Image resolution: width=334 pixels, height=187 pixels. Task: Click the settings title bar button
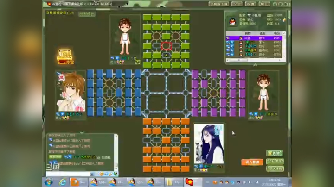[250, 4]
